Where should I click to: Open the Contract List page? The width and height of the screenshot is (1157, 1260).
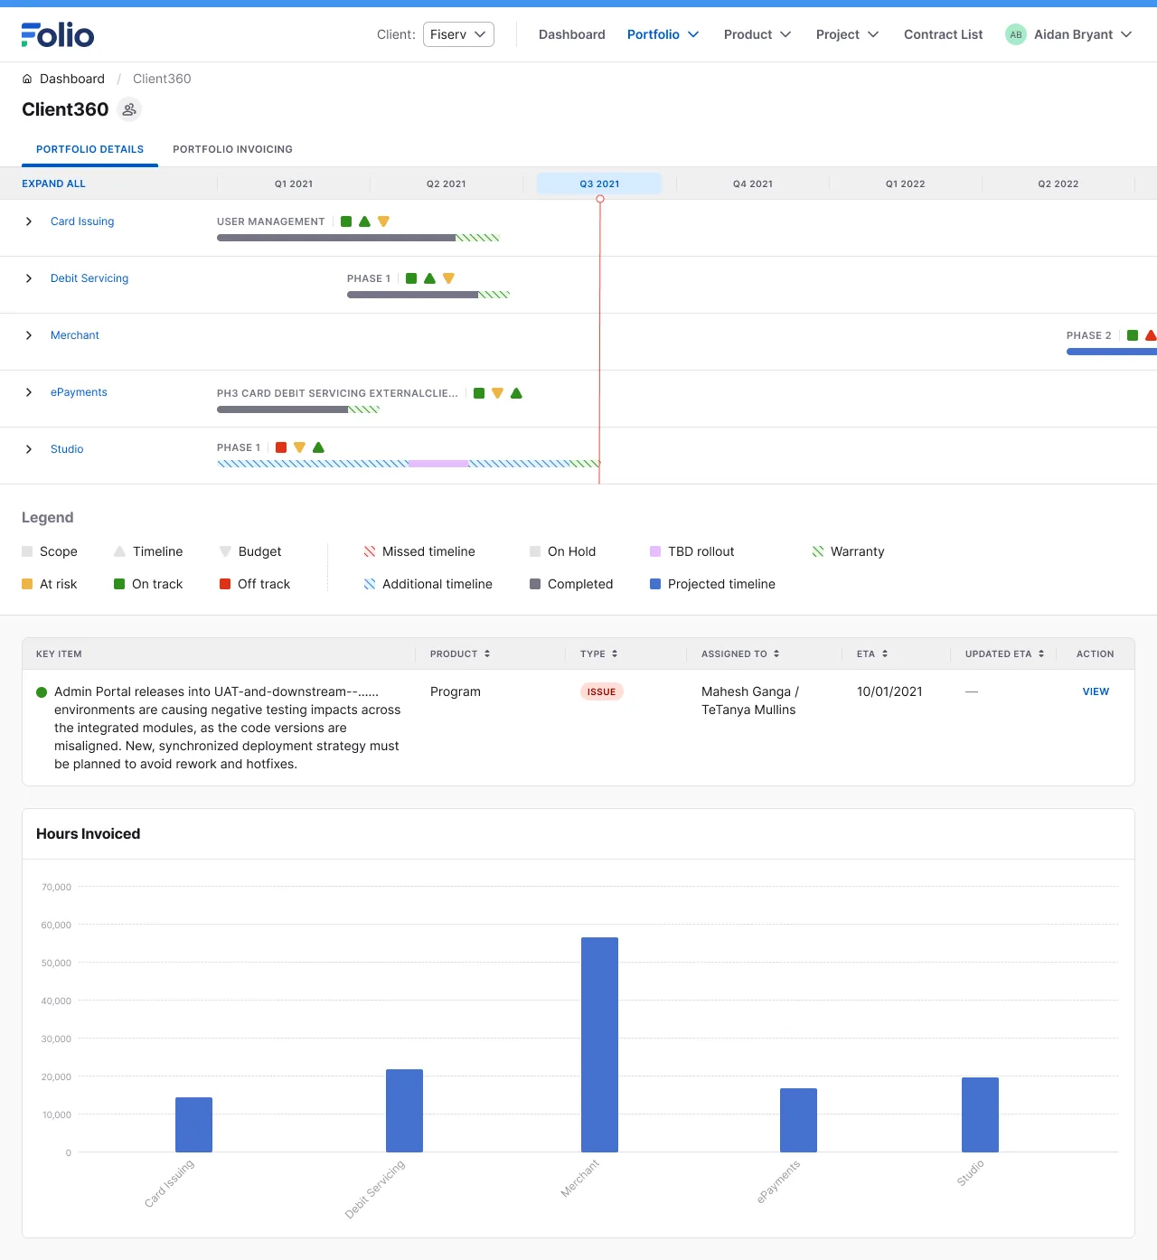[x=943, y=34]
